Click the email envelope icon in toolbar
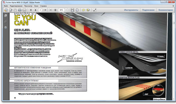 click(24, 10)
